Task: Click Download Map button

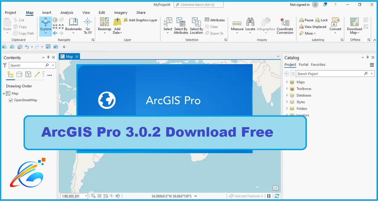Action: (354, 26)
